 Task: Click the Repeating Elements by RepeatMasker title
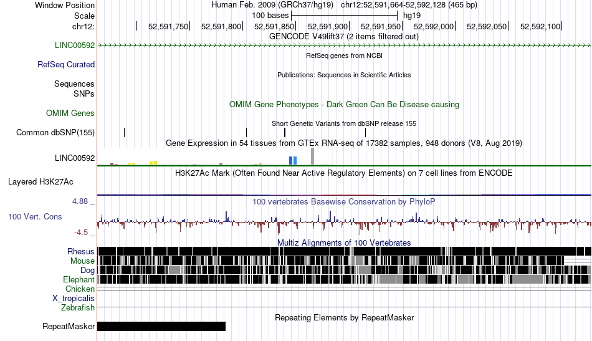pyautogui.click(x=344, y=317)
